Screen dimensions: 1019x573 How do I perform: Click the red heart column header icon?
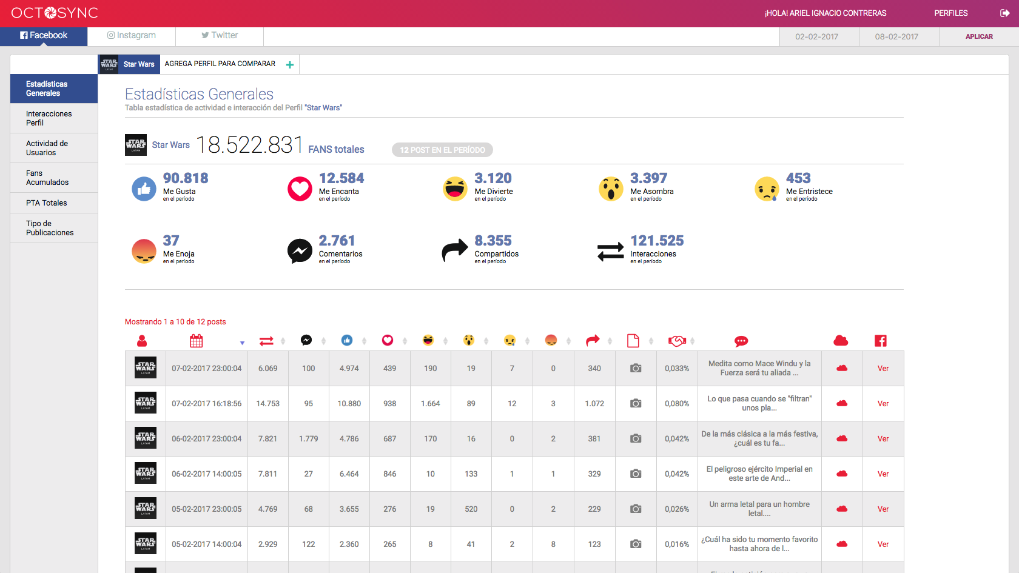(x=388, y=341)
